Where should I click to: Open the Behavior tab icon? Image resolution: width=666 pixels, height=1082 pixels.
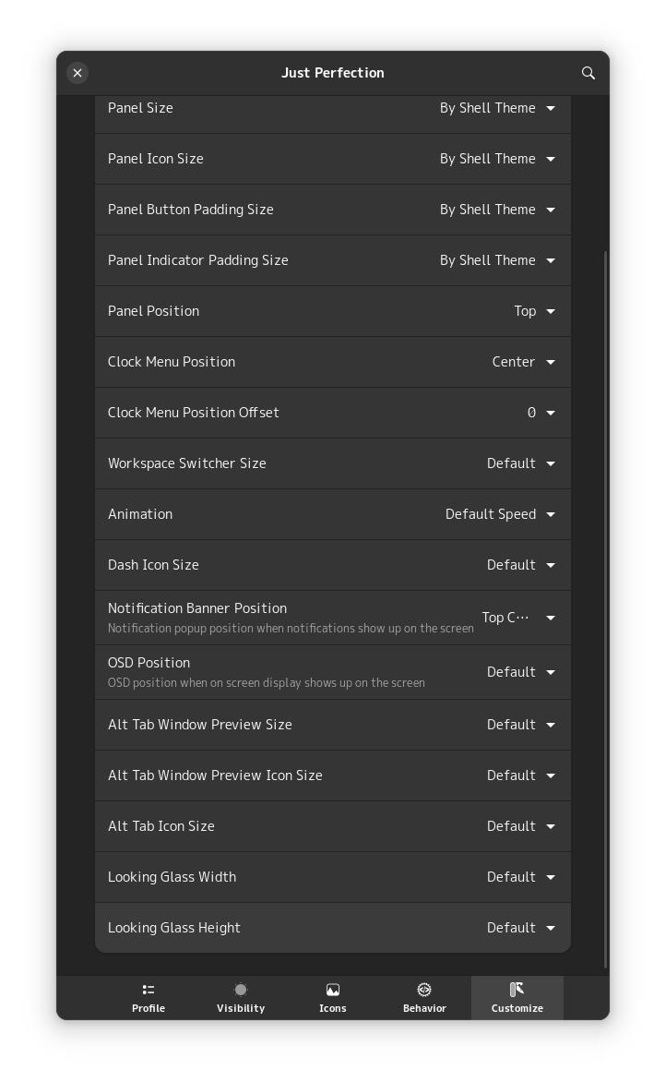(x=424, y=990)
